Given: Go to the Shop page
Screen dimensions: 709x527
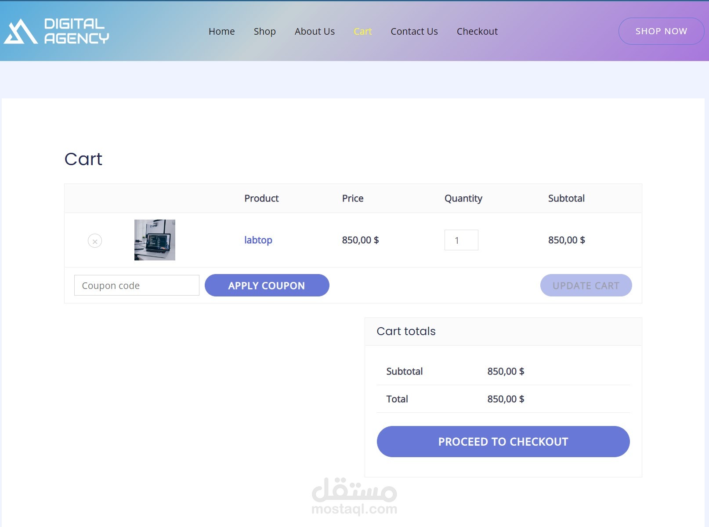Looking at the screenshot, I should (264, 31).
